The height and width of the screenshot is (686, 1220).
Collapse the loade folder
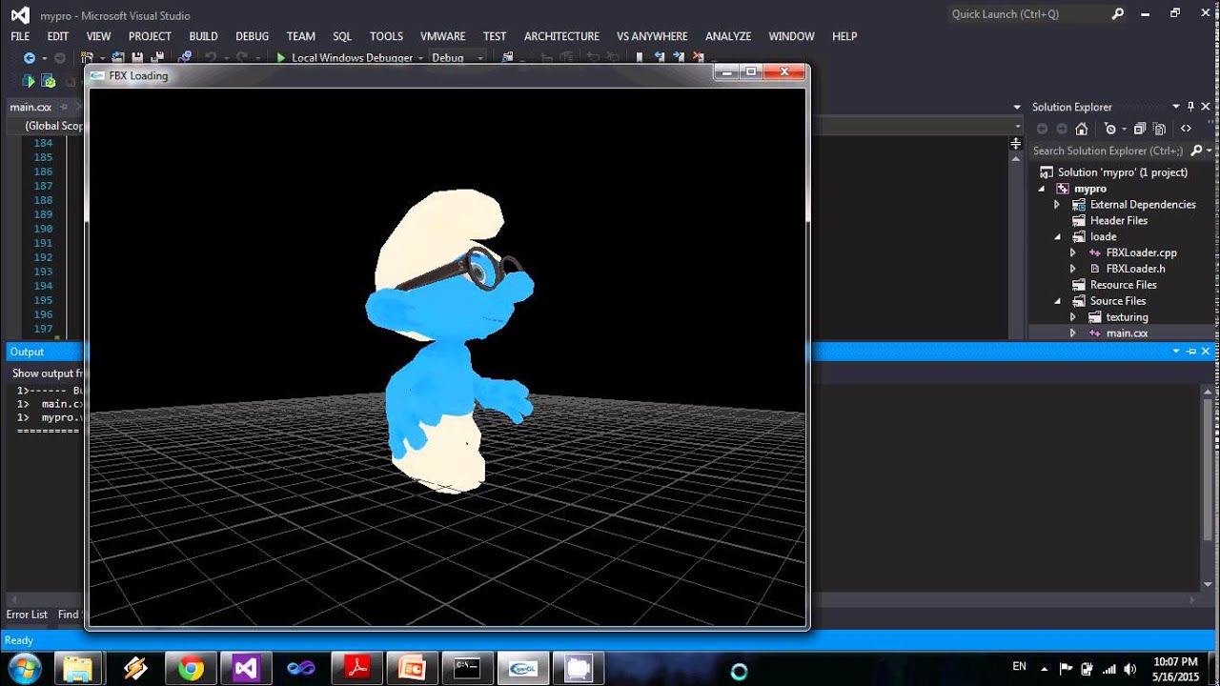[1057, 236]
